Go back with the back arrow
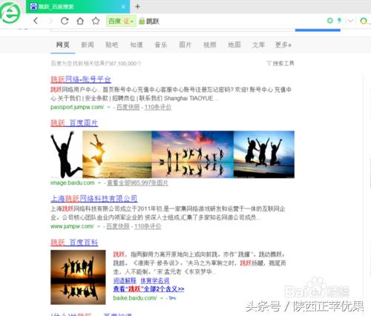The image size is (371, 316). click(36, 21)
